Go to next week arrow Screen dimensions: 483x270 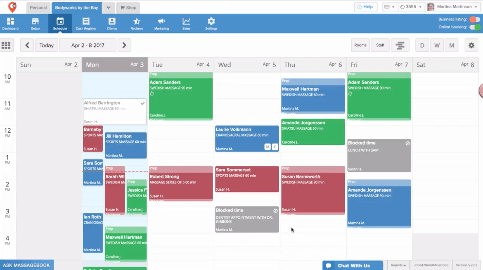tap(124, 45)
